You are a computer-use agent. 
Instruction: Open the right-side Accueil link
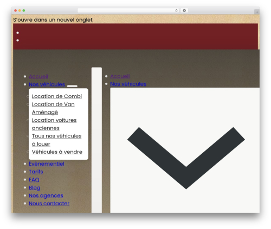pos(120,76)
